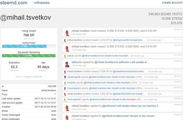The height and width of the screenshot is (120, 183).
Task: Select the 786 SP voting weight value
Action: tap(29, 35)
